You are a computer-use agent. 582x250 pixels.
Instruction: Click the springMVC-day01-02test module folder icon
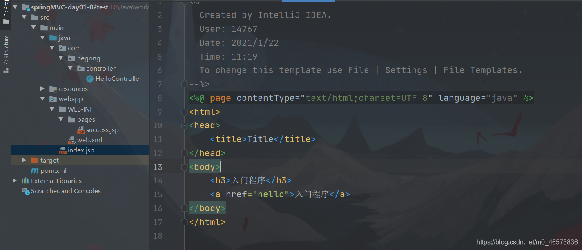click(x=25, y=7)
